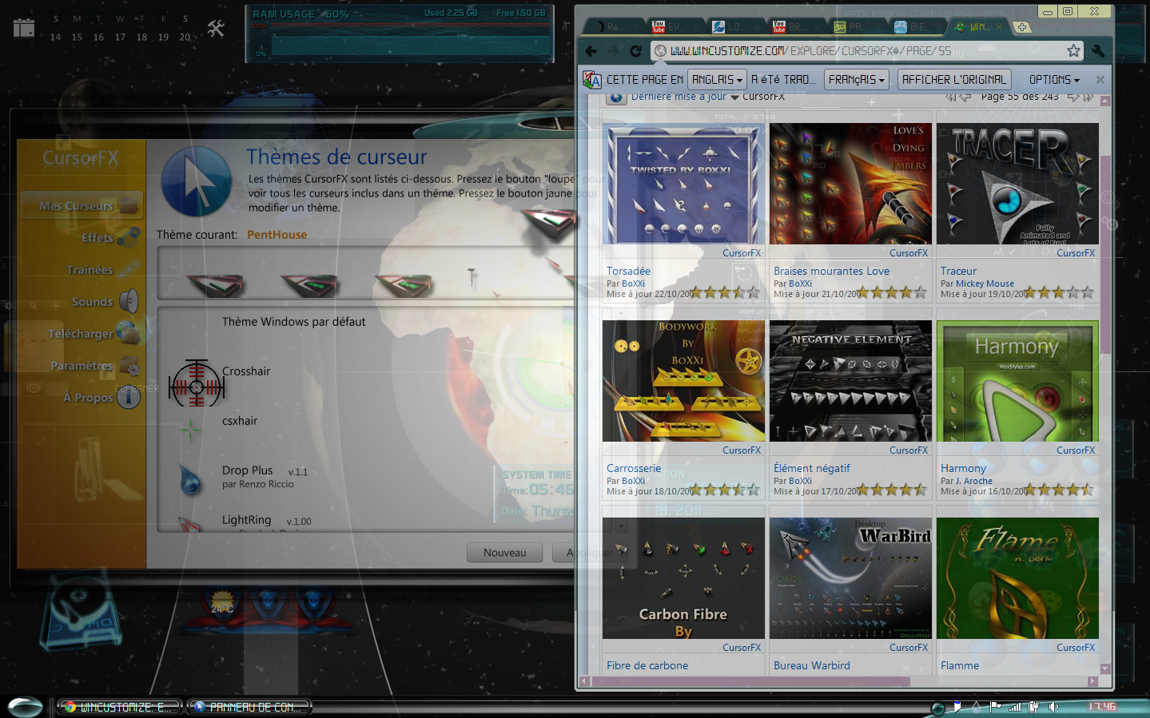Go back using the browser back arrow
Screen dimensions: 1150x718
click(x=591, y=51)
